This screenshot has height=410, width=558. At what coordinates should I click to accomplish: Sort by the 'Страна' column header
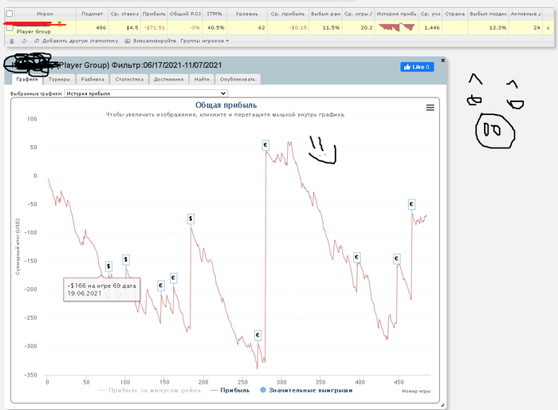click(x=455, y=14)
